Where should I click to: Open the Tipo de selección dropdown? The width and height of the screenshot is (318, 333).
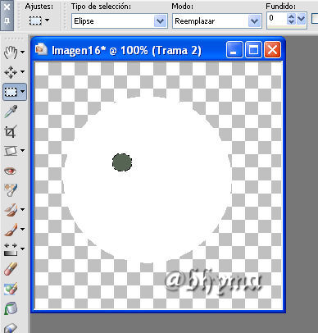pos(160,21)
